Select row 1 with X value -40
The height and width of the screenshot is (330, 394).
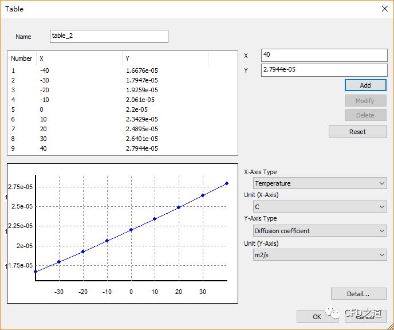[x=44, y=70]
